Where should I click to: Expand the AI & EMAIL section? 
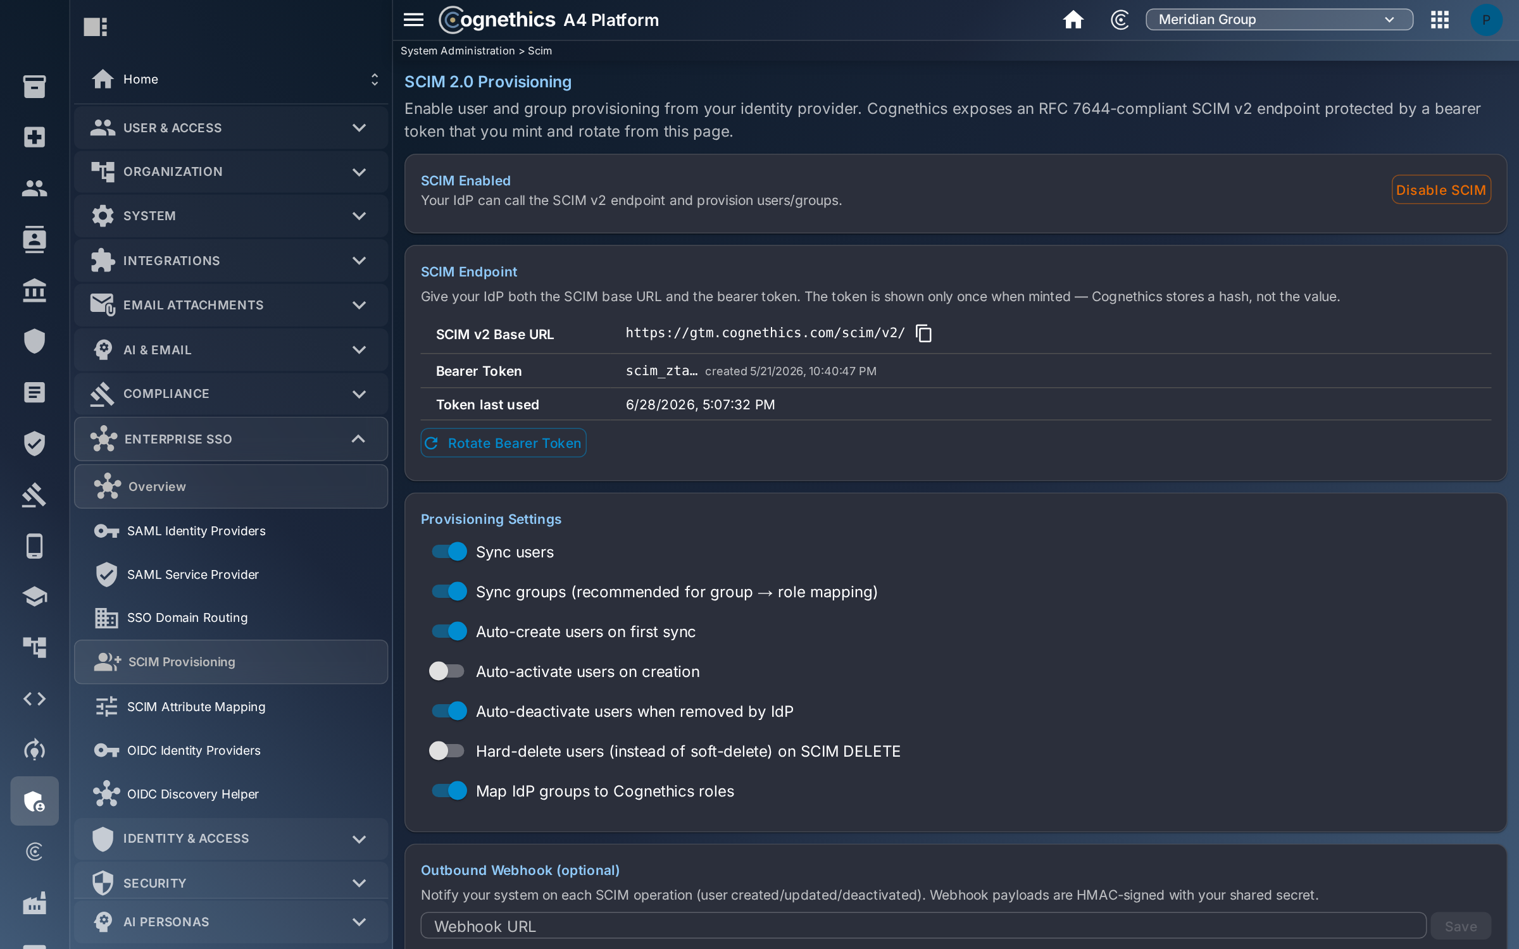tap(231, 350)
